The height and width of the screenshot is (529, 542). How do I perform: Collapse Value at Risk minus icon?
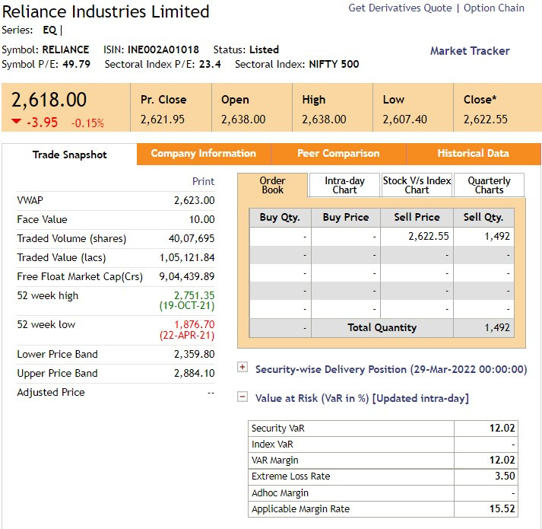pyautogui.click(x=242, y=397)
